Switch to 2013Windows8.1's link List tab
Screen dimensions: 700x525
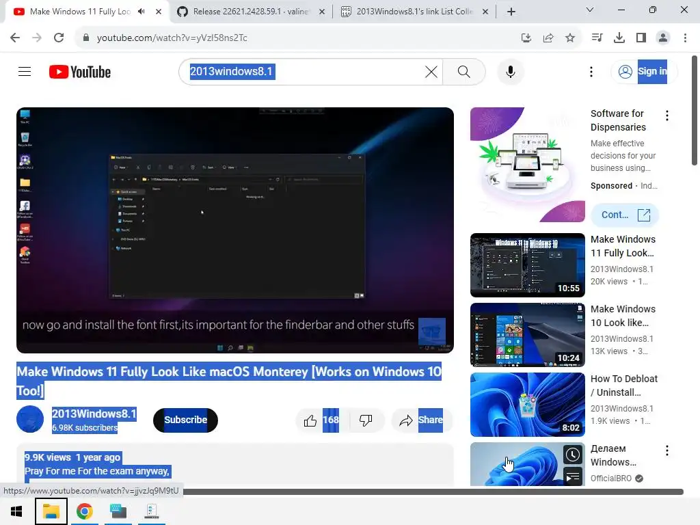(x=415, y=12)
